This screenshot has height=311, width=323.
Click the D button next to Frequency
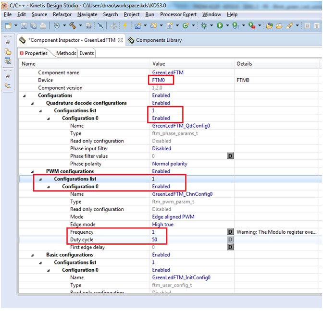(x=230, y=232)
